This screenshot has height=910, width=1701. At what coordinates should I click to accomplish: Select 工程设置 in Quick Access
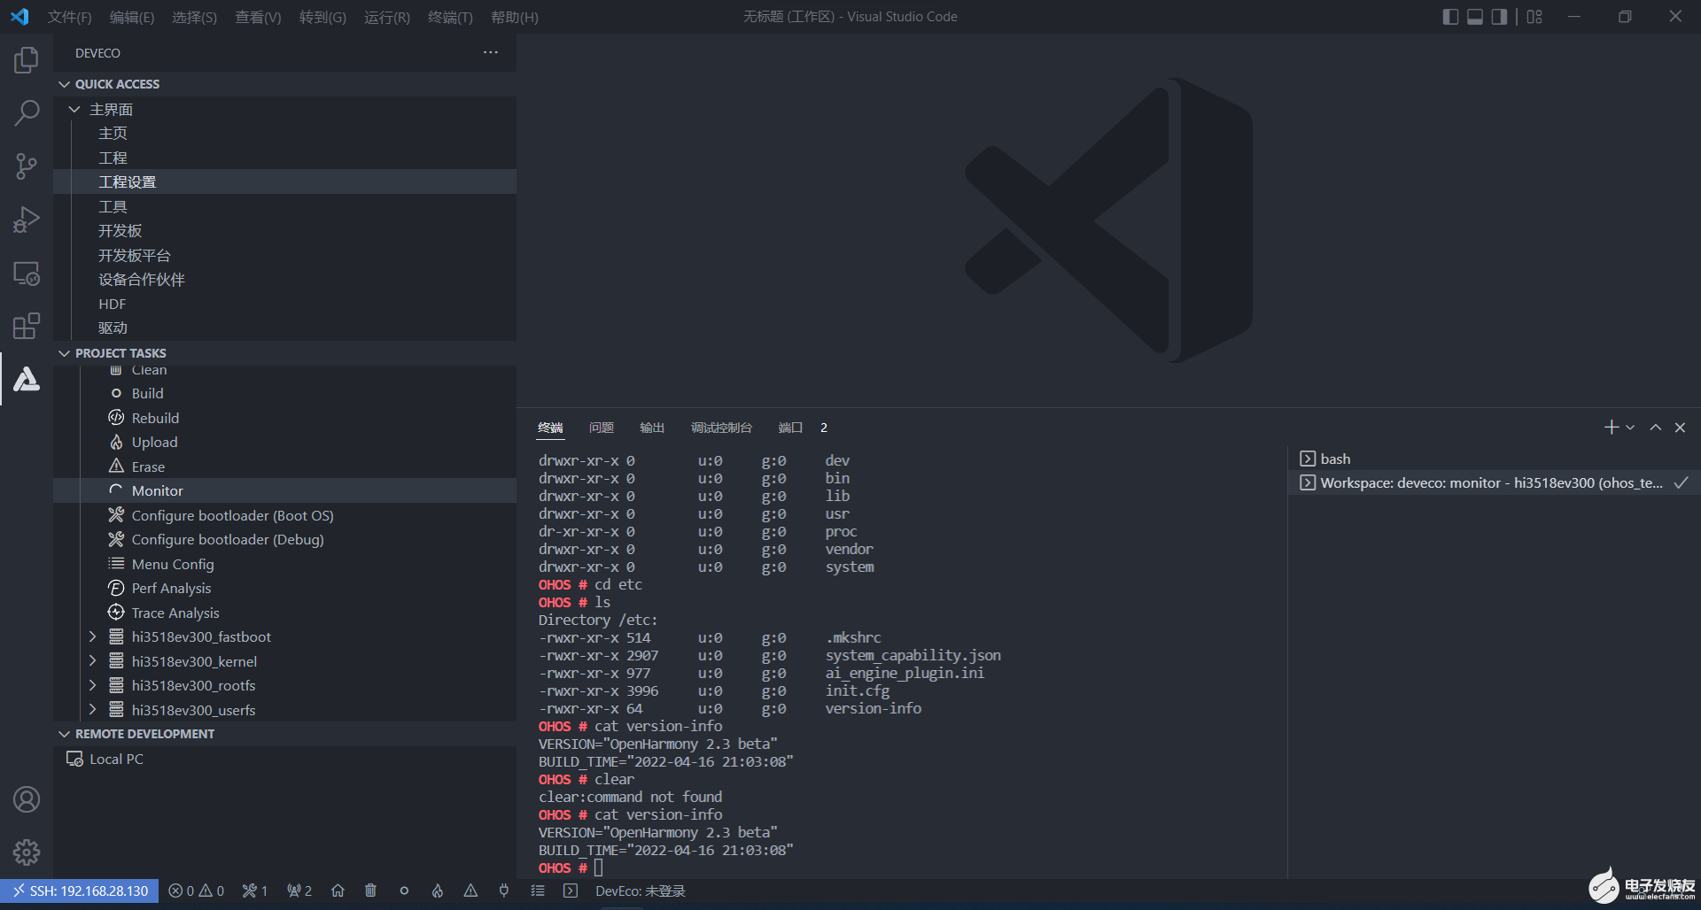click(284, 181)
